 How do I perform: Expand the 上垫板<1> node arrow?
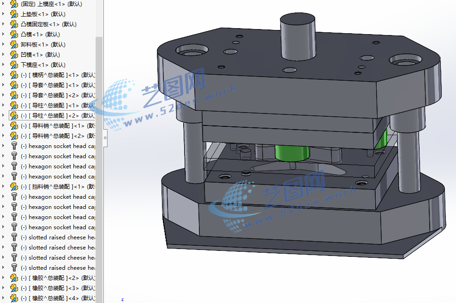click(x=3, y=14)
